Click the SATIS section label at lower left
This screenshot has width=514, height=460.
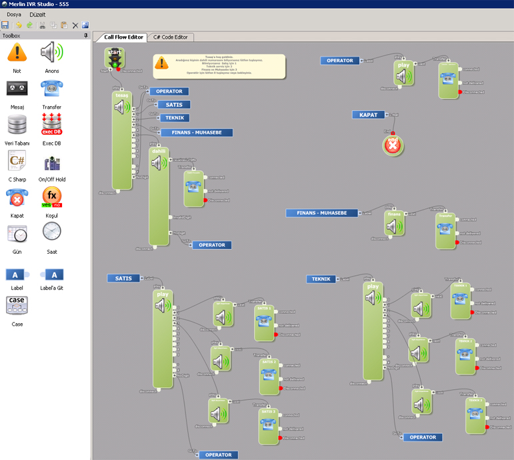(123, 278)
